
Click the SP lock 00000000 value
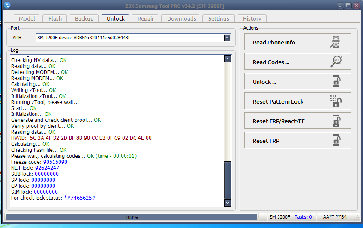tap(43, 180)
